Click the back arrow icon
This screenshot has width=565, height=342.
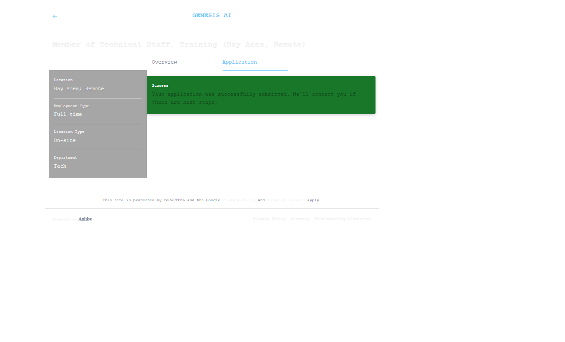click(55, 17)
